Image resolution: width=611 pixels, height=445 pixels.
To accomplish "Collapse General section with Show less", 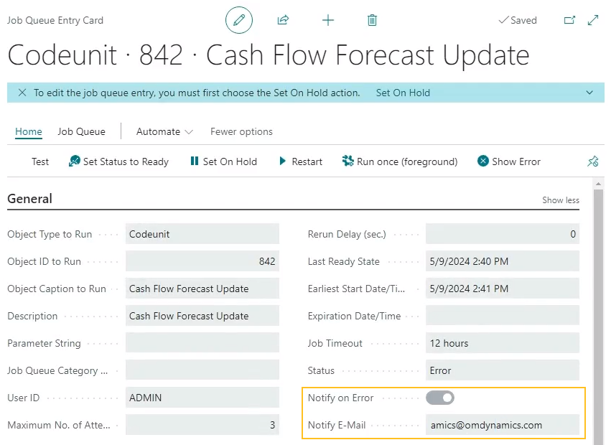I will pyautogui.click(x=560, y=200).
